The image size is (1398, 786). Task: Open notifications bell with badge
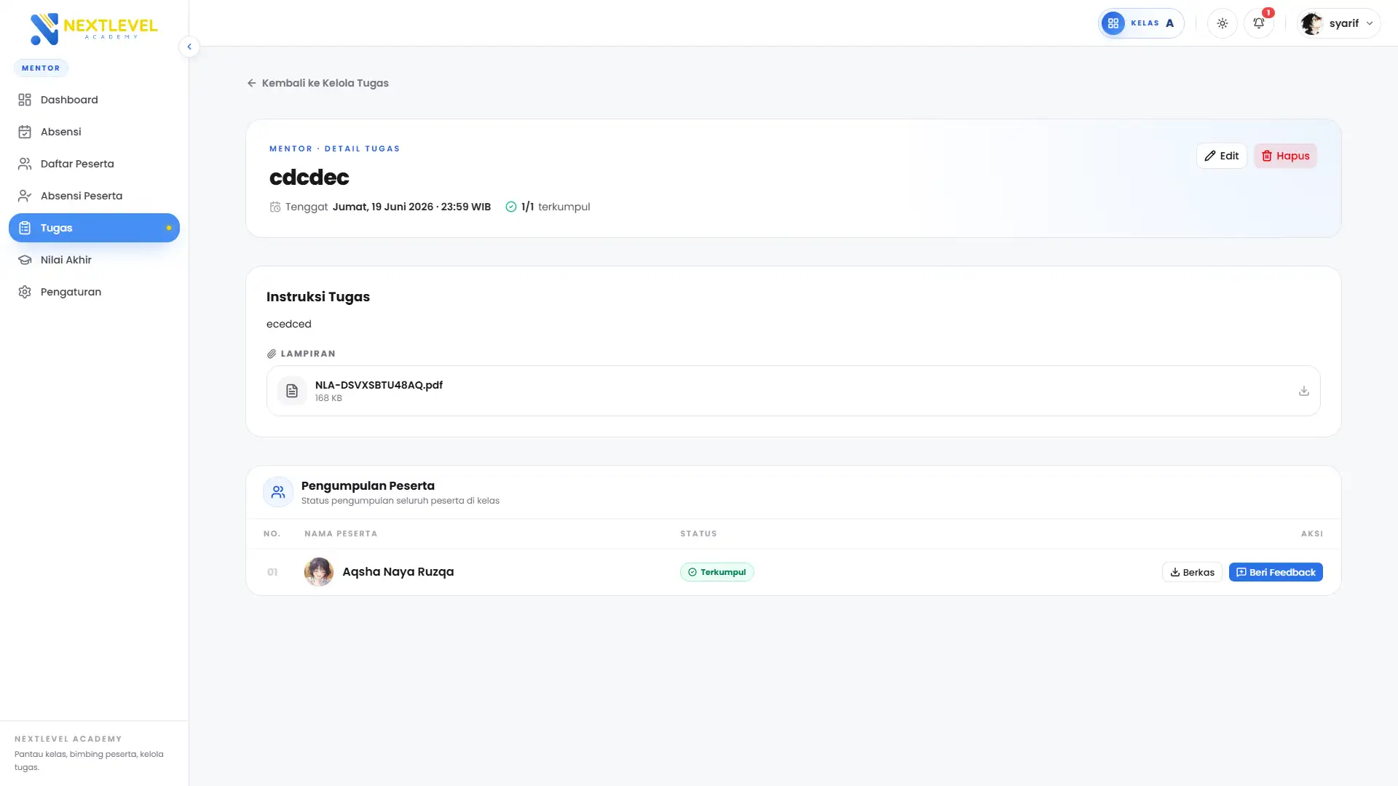pyautogui.click(x=1259, y=23)
